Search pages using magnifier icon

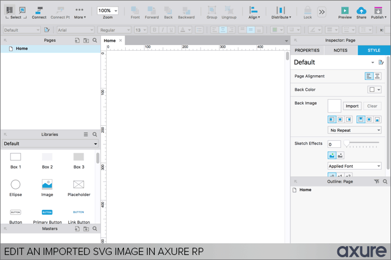click(95, 40)
